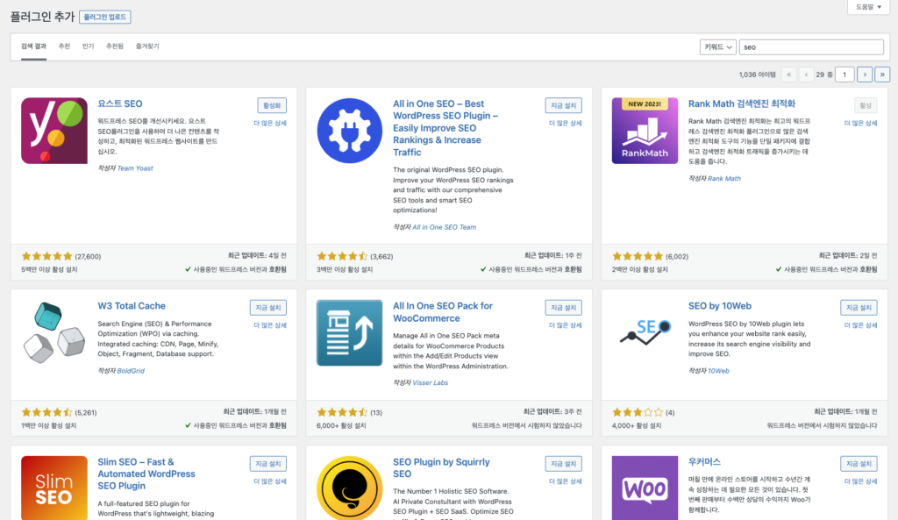Viewport: 898px width, 520px height.
Task: View 더 많은 상세 for Squirrly SEO
Action: (x=566, y=481)
